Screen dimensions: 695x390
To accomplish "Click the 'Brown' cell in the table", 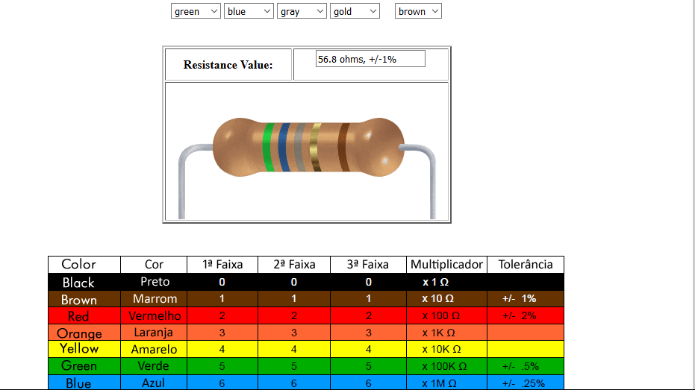I will click(x=84, y=299).
